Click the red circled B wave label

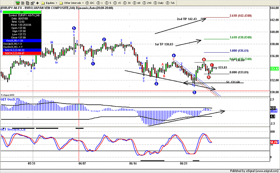pos(209,77)
